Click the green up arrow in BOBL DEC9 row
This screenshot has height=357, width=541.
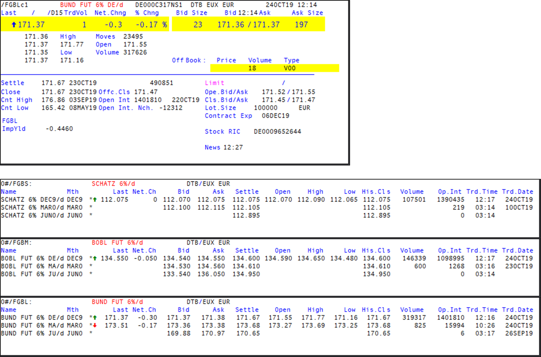click(95, 258)
